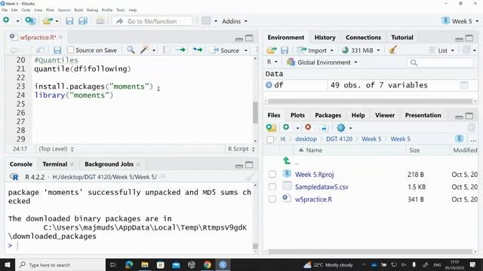Save the w5practice.R script in editor toolbar
The width and height of the screenshot is (483, 271).
point(57,50)
